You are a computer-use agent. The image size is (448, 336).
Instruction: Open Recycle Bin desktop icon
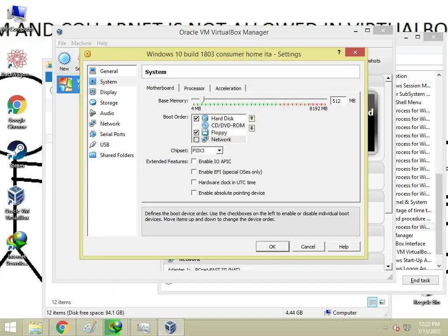pyautogui.click(x=426, y=299)
